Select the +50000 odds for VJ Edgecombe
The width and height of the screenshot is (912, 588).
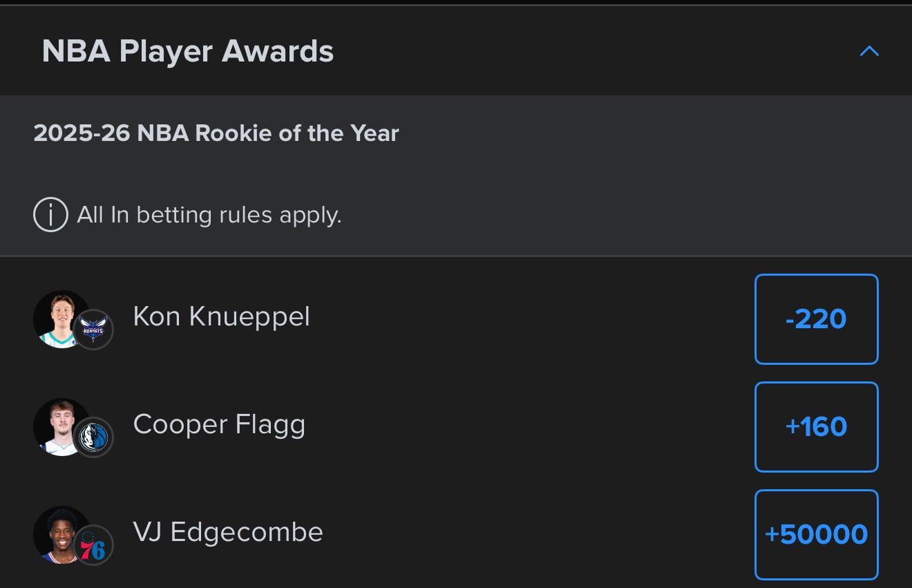pos(816,534)
